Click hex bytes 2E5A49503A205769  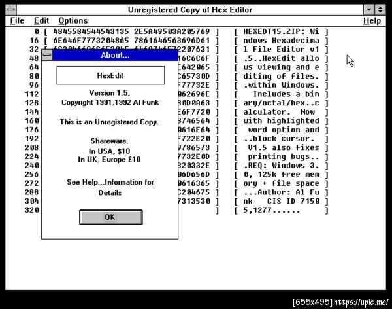pos(172,31)
